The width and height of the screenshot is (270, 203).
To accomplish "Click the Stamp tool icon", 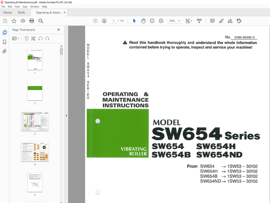I will tap(239, 21).
